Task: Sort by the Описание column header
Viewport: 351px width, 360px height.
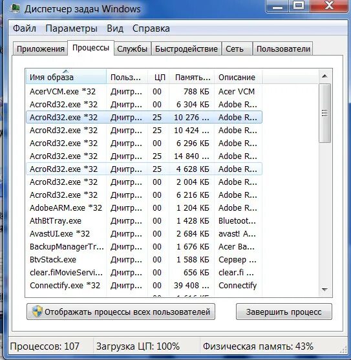Action: coord(239,77)
